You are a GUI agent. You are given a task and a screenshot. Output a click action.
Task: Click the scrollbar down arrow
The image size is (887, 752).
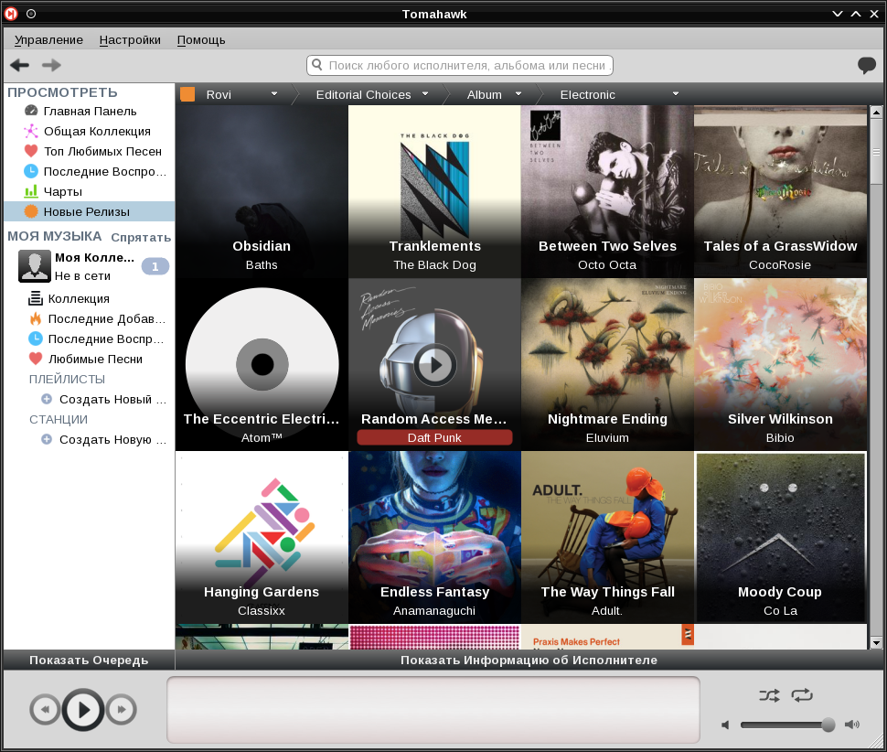pos(876,643)
